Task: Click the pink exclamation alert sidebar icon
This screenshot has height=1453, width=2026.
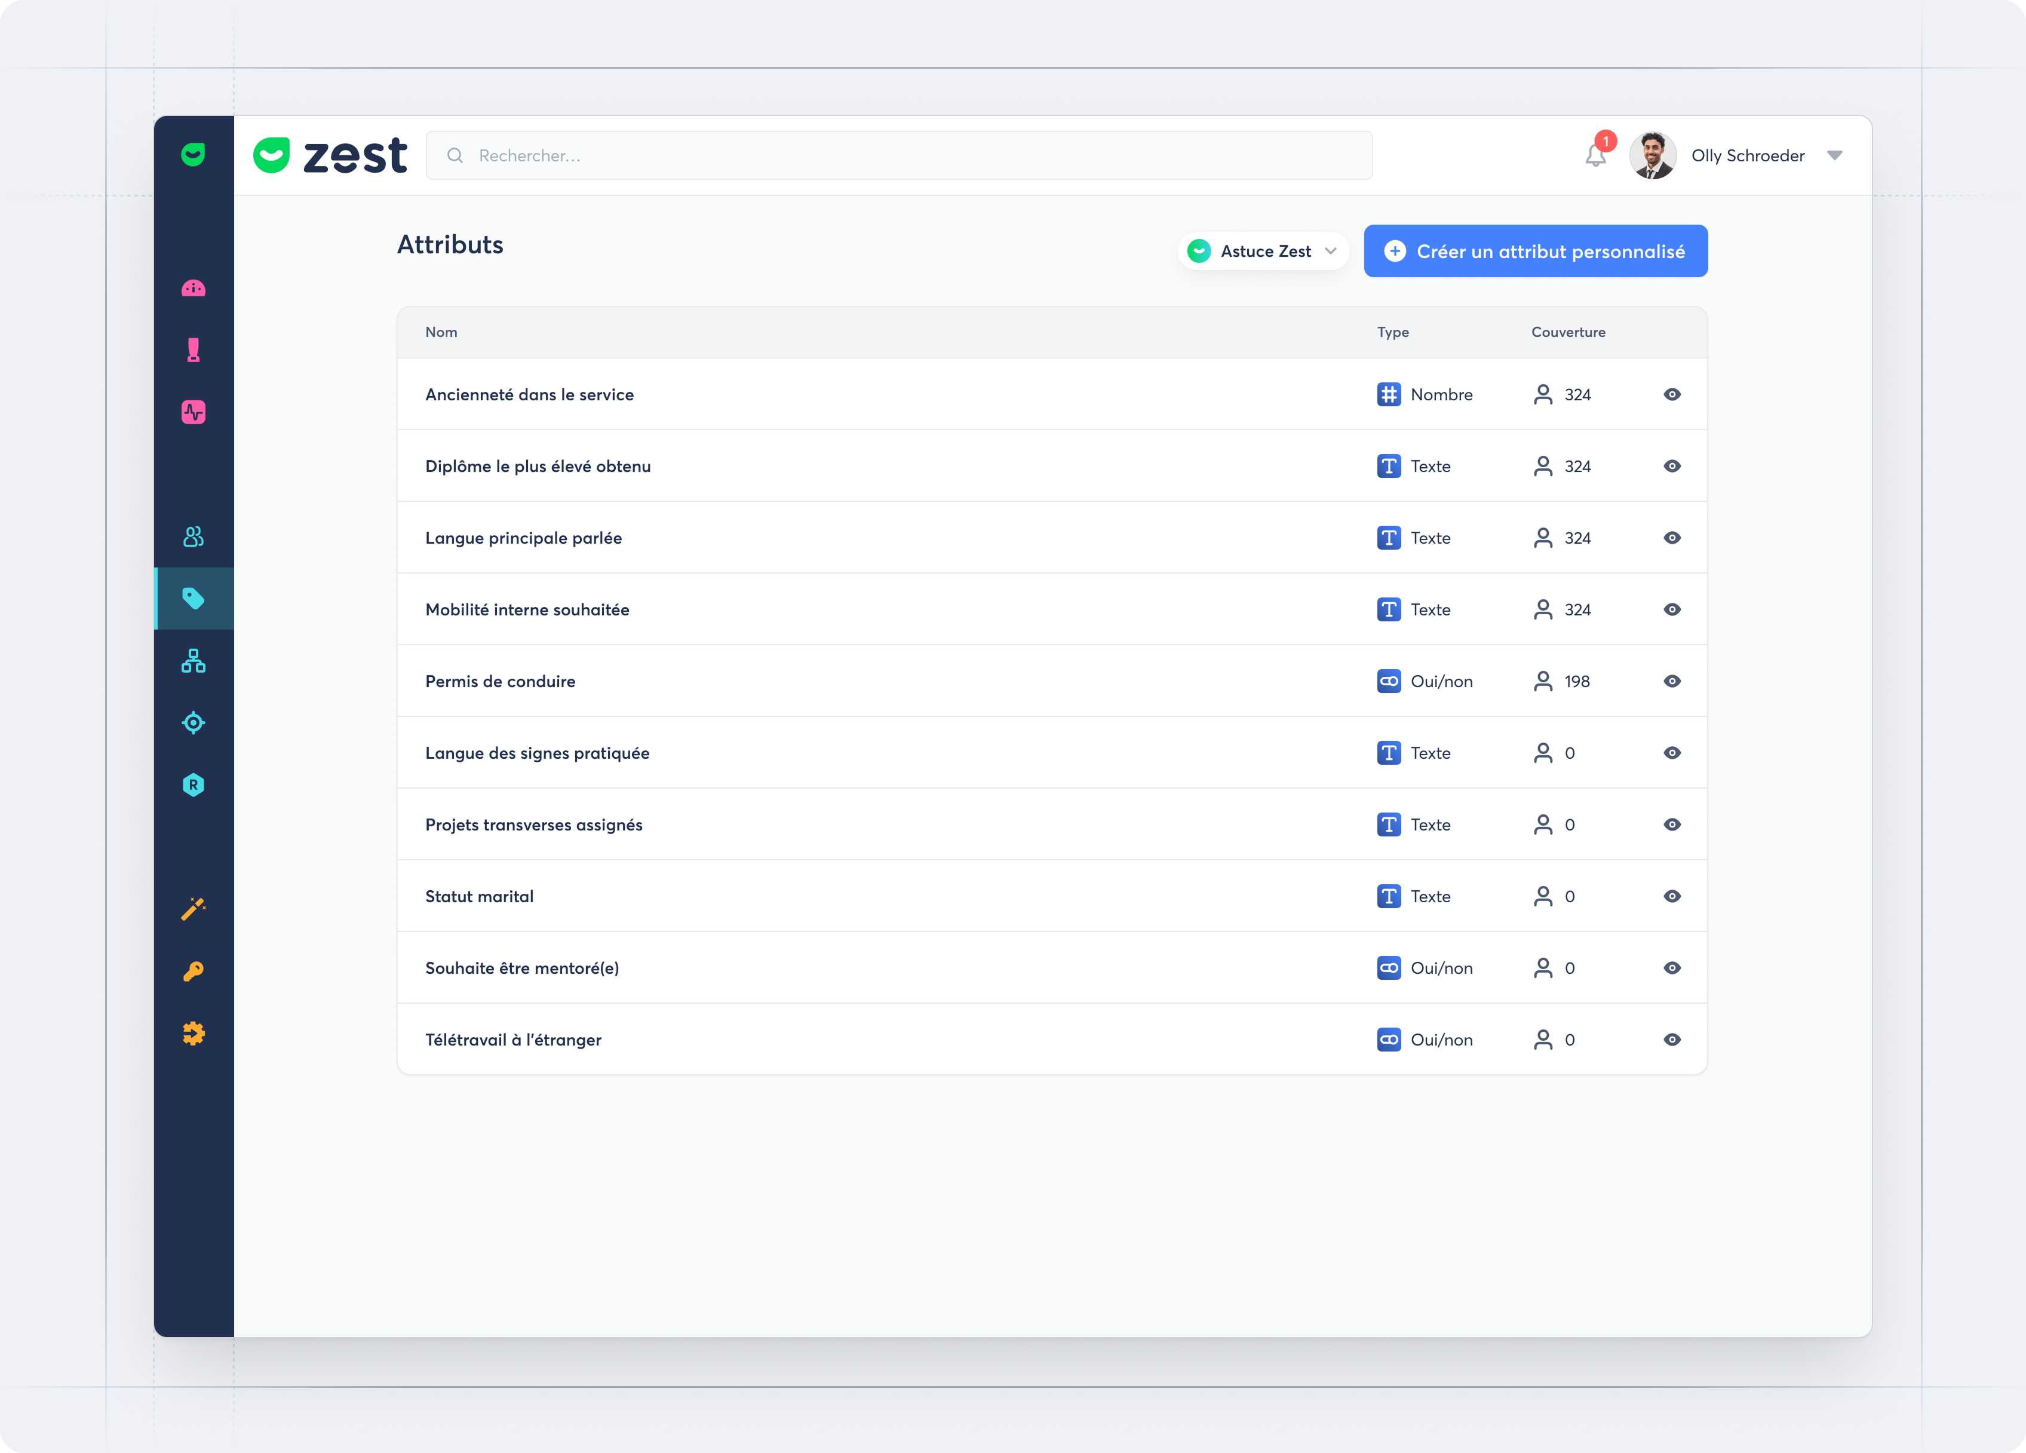Action: pos(193,350)
